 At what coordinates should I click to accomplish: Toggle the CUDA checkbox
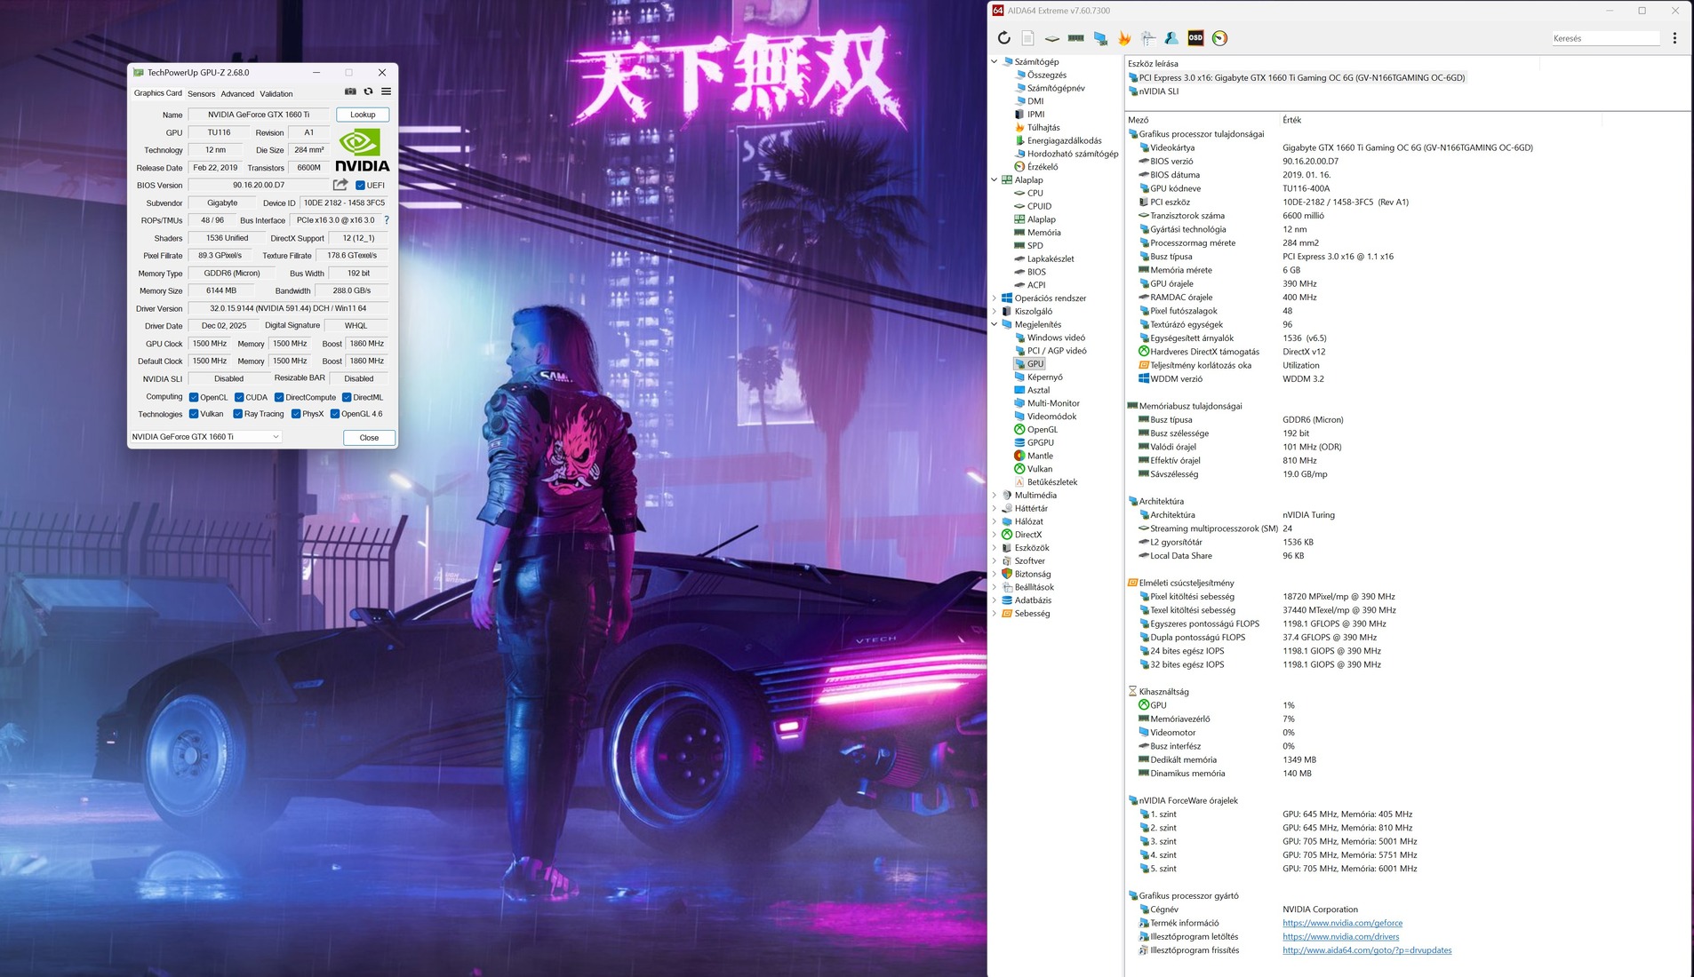tap(239, 397)
